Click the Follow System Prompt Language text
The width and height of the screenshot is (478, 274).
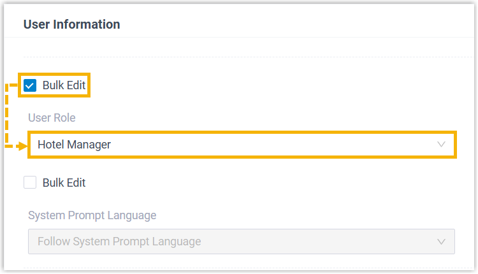point(119,242)
